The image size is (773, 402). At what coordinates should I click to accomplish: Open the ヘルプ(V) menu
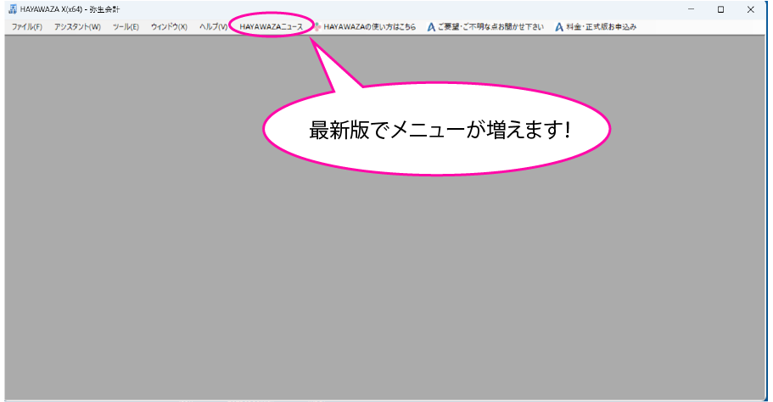(214, 27)
